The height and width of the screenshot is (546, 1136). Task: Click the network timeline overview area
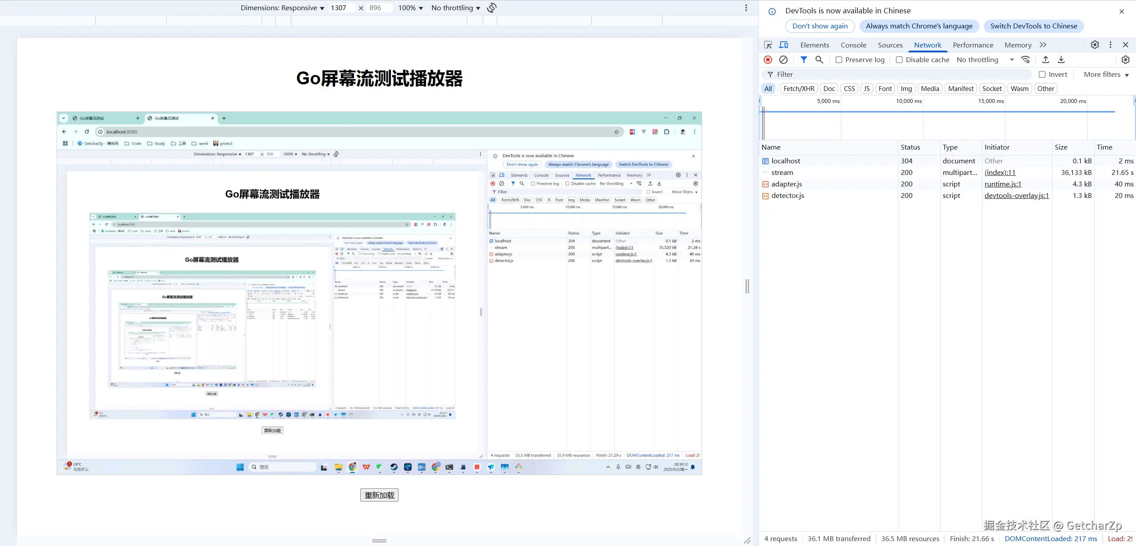[x=945, y=122]
